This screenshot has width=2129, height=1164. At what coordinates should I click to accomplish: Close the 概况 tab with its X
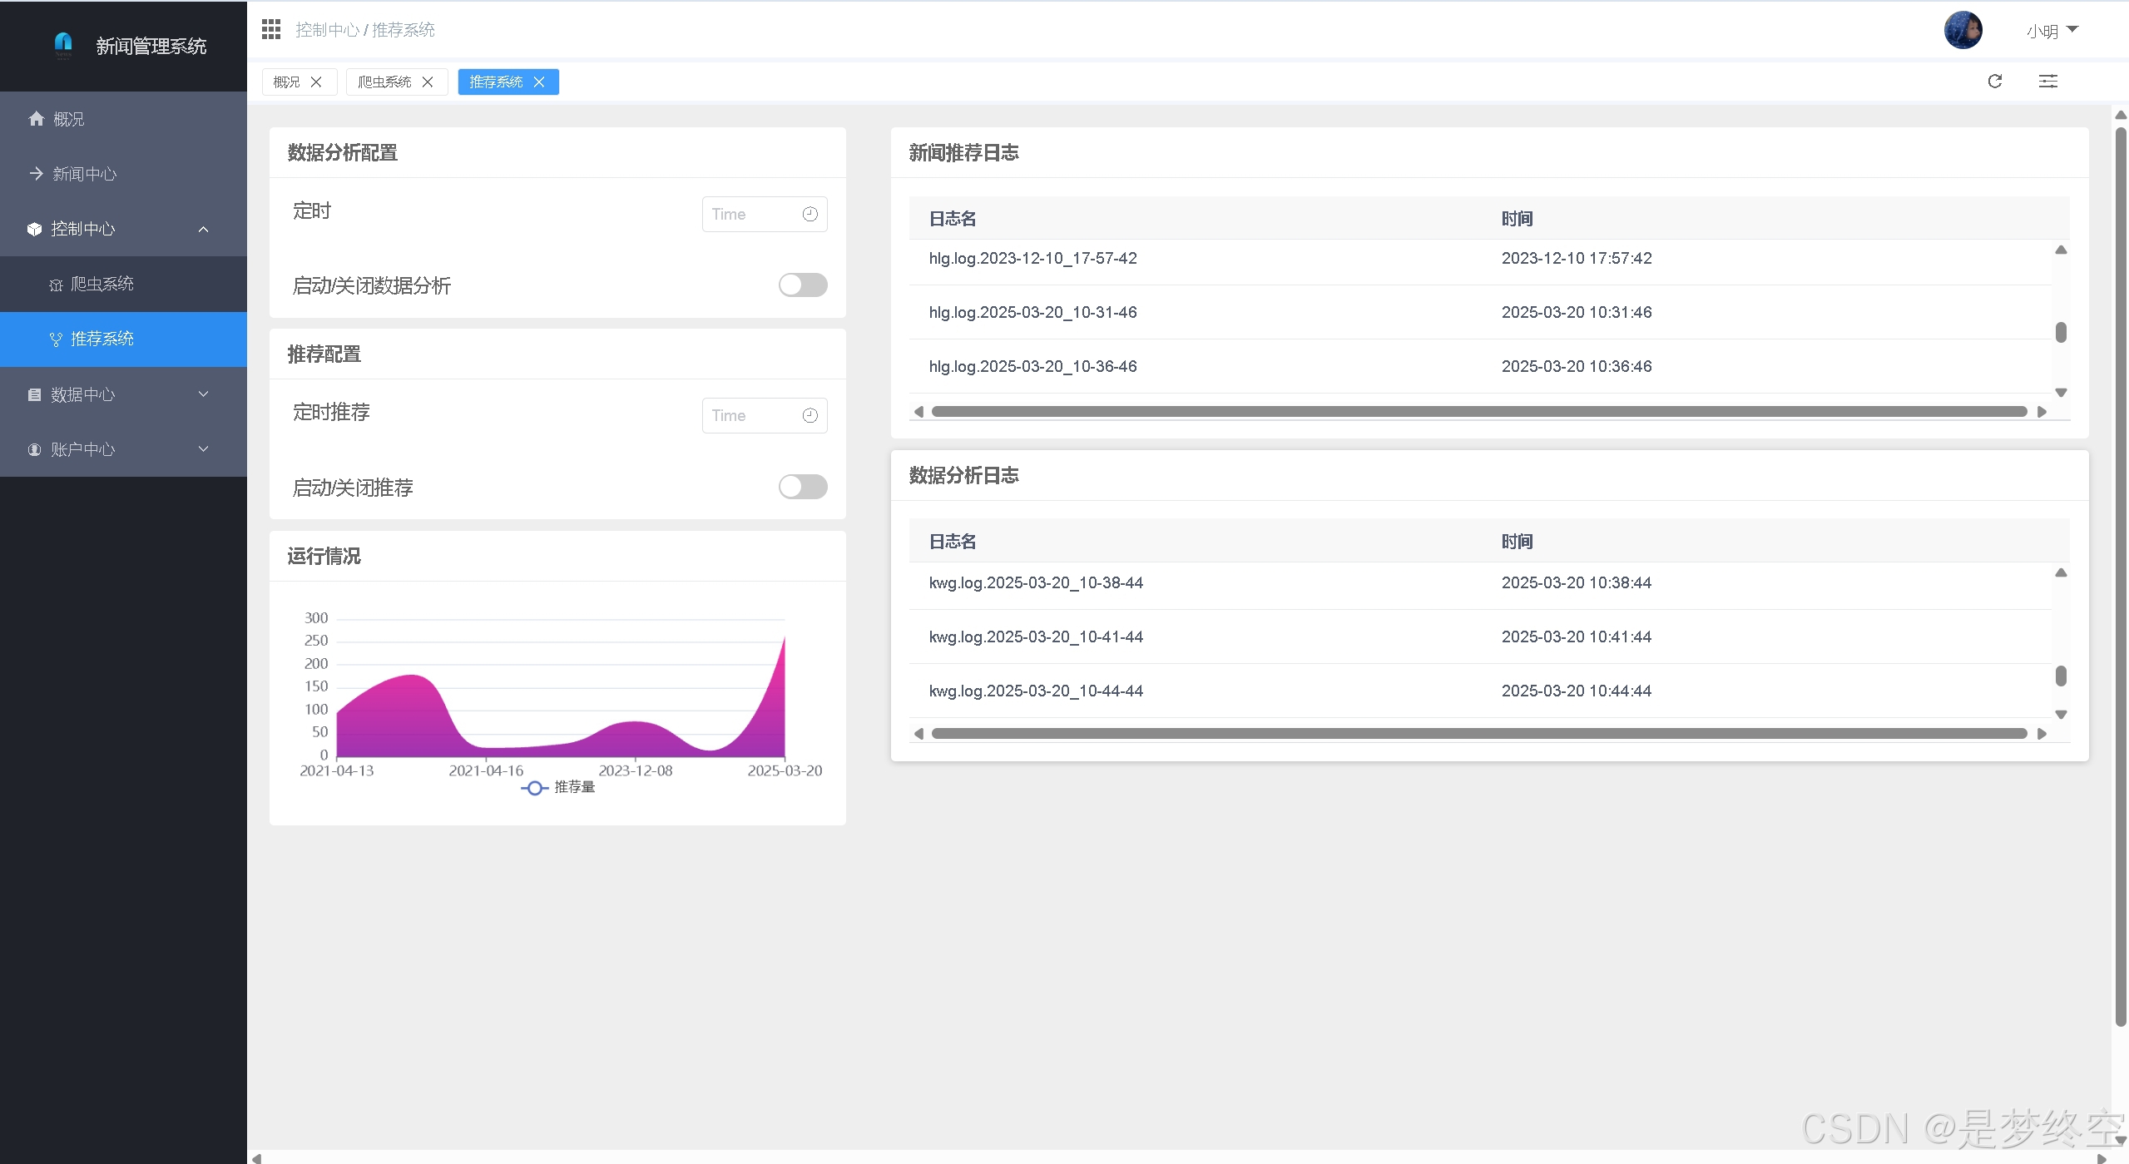coord(316,82)
